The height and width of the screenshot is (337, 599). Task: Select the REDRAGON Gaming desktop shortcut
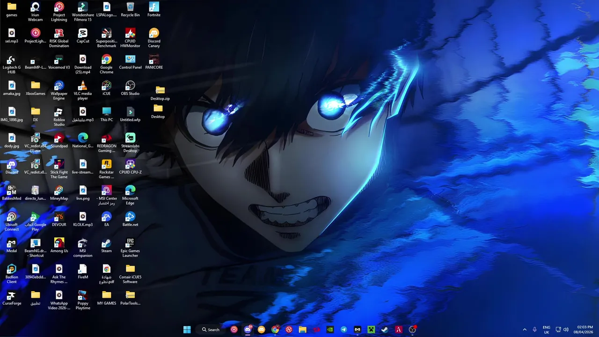coord(107,143)
